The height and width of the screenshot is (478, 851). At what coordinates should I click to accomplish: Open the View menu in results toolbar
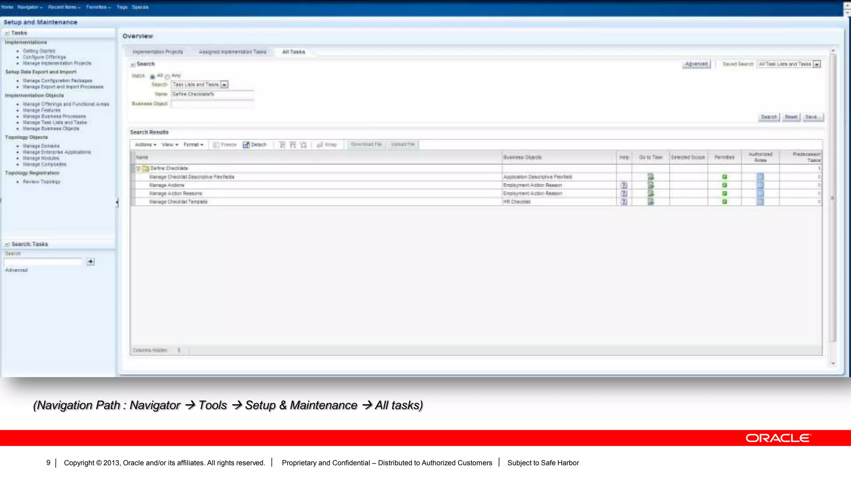[170, 145]
